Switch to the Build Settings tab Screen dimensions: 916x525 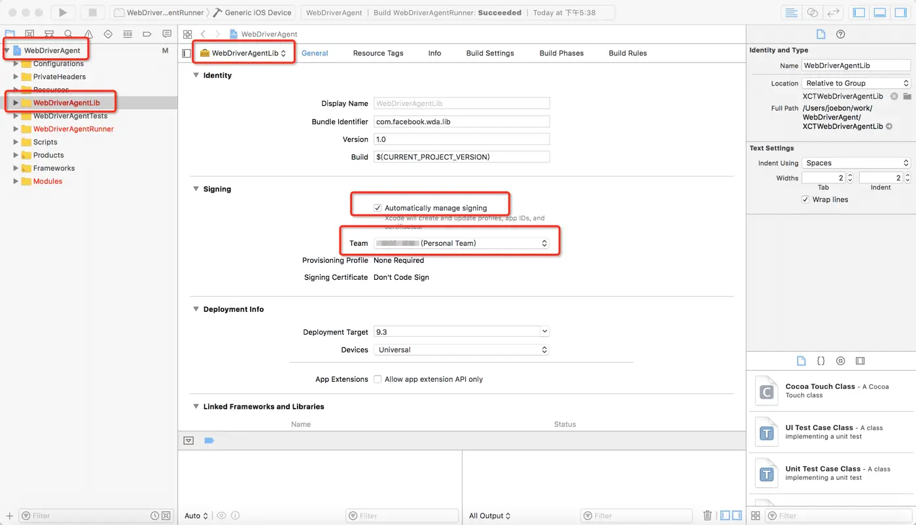490,53
